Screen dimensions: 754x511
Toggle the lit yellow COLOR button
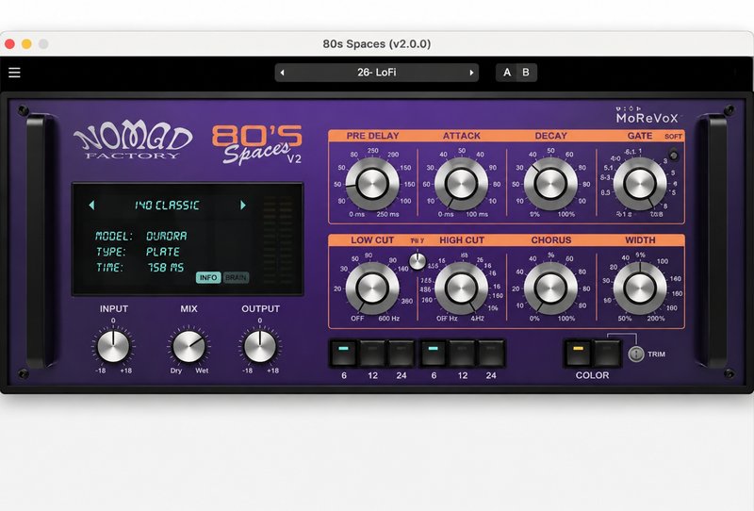coord(578,354)
